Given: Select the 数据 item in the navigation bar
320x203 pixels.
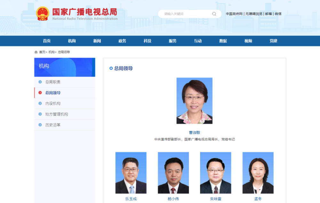Looking at the screenshot, I should pos(223,41).
